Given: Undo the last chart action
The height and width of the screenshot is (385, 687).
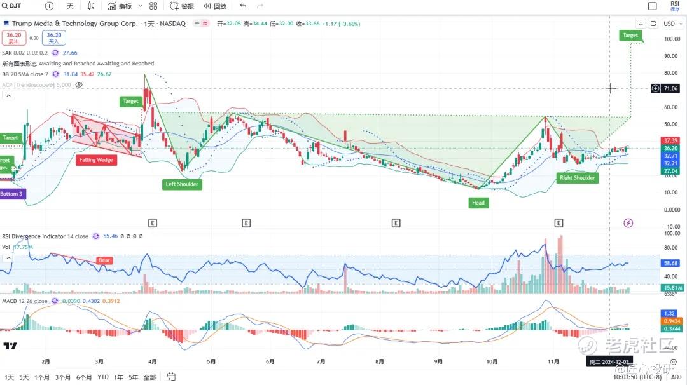Looking at the screenshot, I should (243, 6).
